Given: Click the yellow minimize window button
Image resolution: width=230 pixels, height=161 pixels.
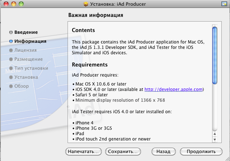Looking at the screenshot, I should click(14, 4).
